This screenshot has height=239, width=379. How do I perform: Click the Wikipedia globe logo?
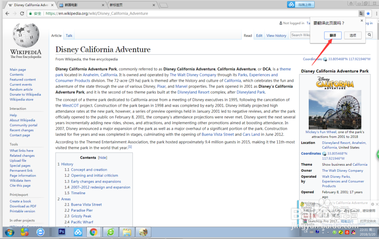(x=26, y=35)
